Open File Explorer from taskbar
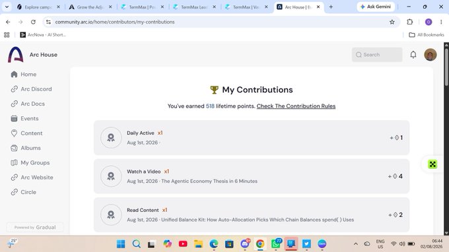The height and width of the screenshot is (252, 449). coord(198,244)
